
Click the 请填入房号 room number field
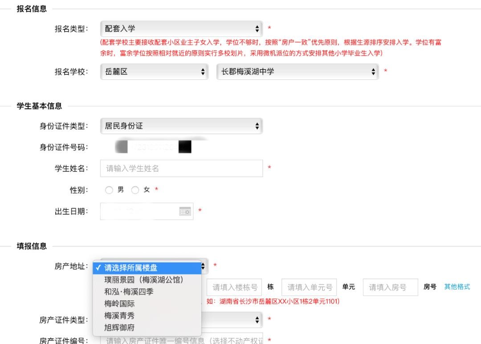point(390,287)
